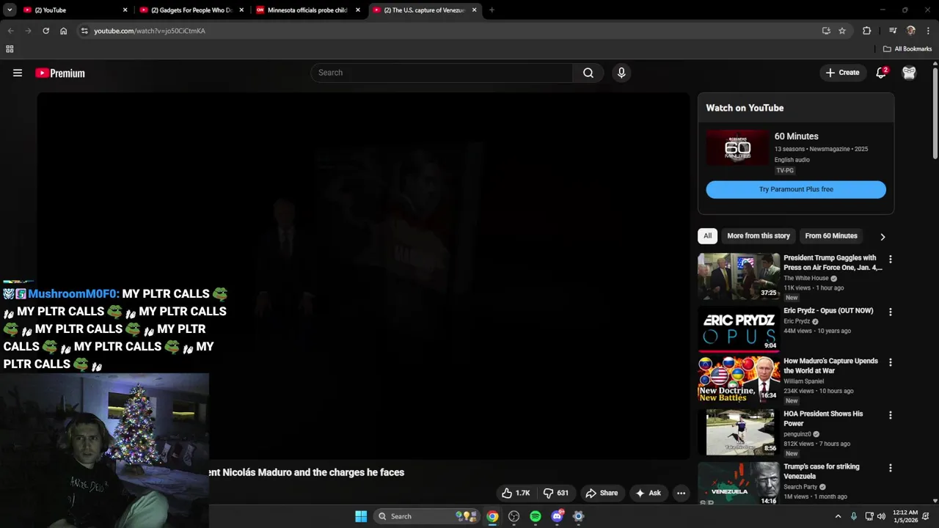Open All Bookmarks folder
This screenshot has width=939, height=528.
907,49
